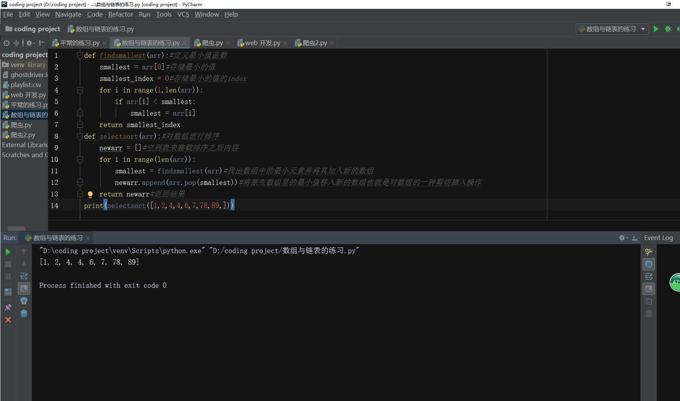Collapse selectsort function fold on line 8
680x401 pixels.
[80, 136]
